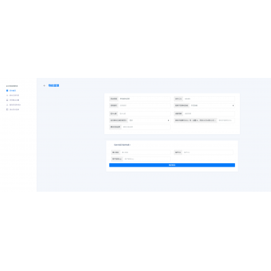The height and width of the screenshot is (271, 271).
Task: Focus the lower card's top-left input
Action: (145, 152)
